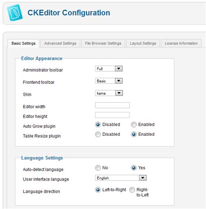Click the Editor height input field
The width and height of the screenshot is (206, 209).
tap(112, 115)
